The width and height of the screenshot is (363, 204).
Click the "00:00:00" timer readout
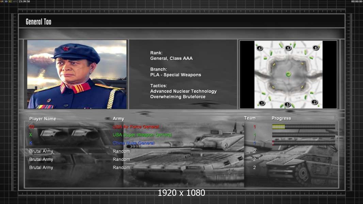point(357,1)
